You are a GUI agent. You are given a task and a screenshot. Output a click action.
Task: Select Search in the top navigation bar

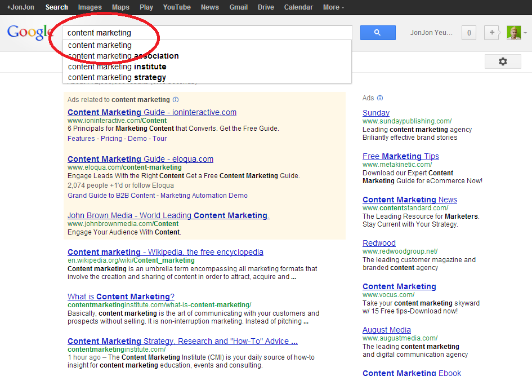(57, 7)
